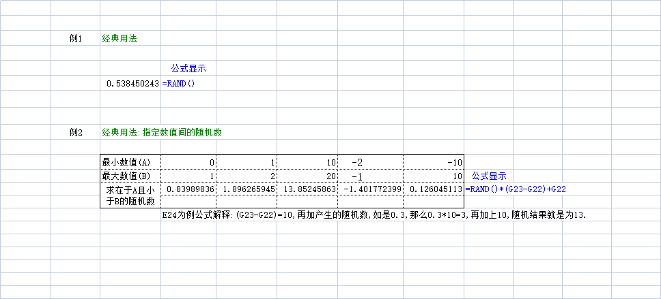Click the maximum value cell containing 20
This screenshot has width=661, height=299.
(x=307, y=175)
